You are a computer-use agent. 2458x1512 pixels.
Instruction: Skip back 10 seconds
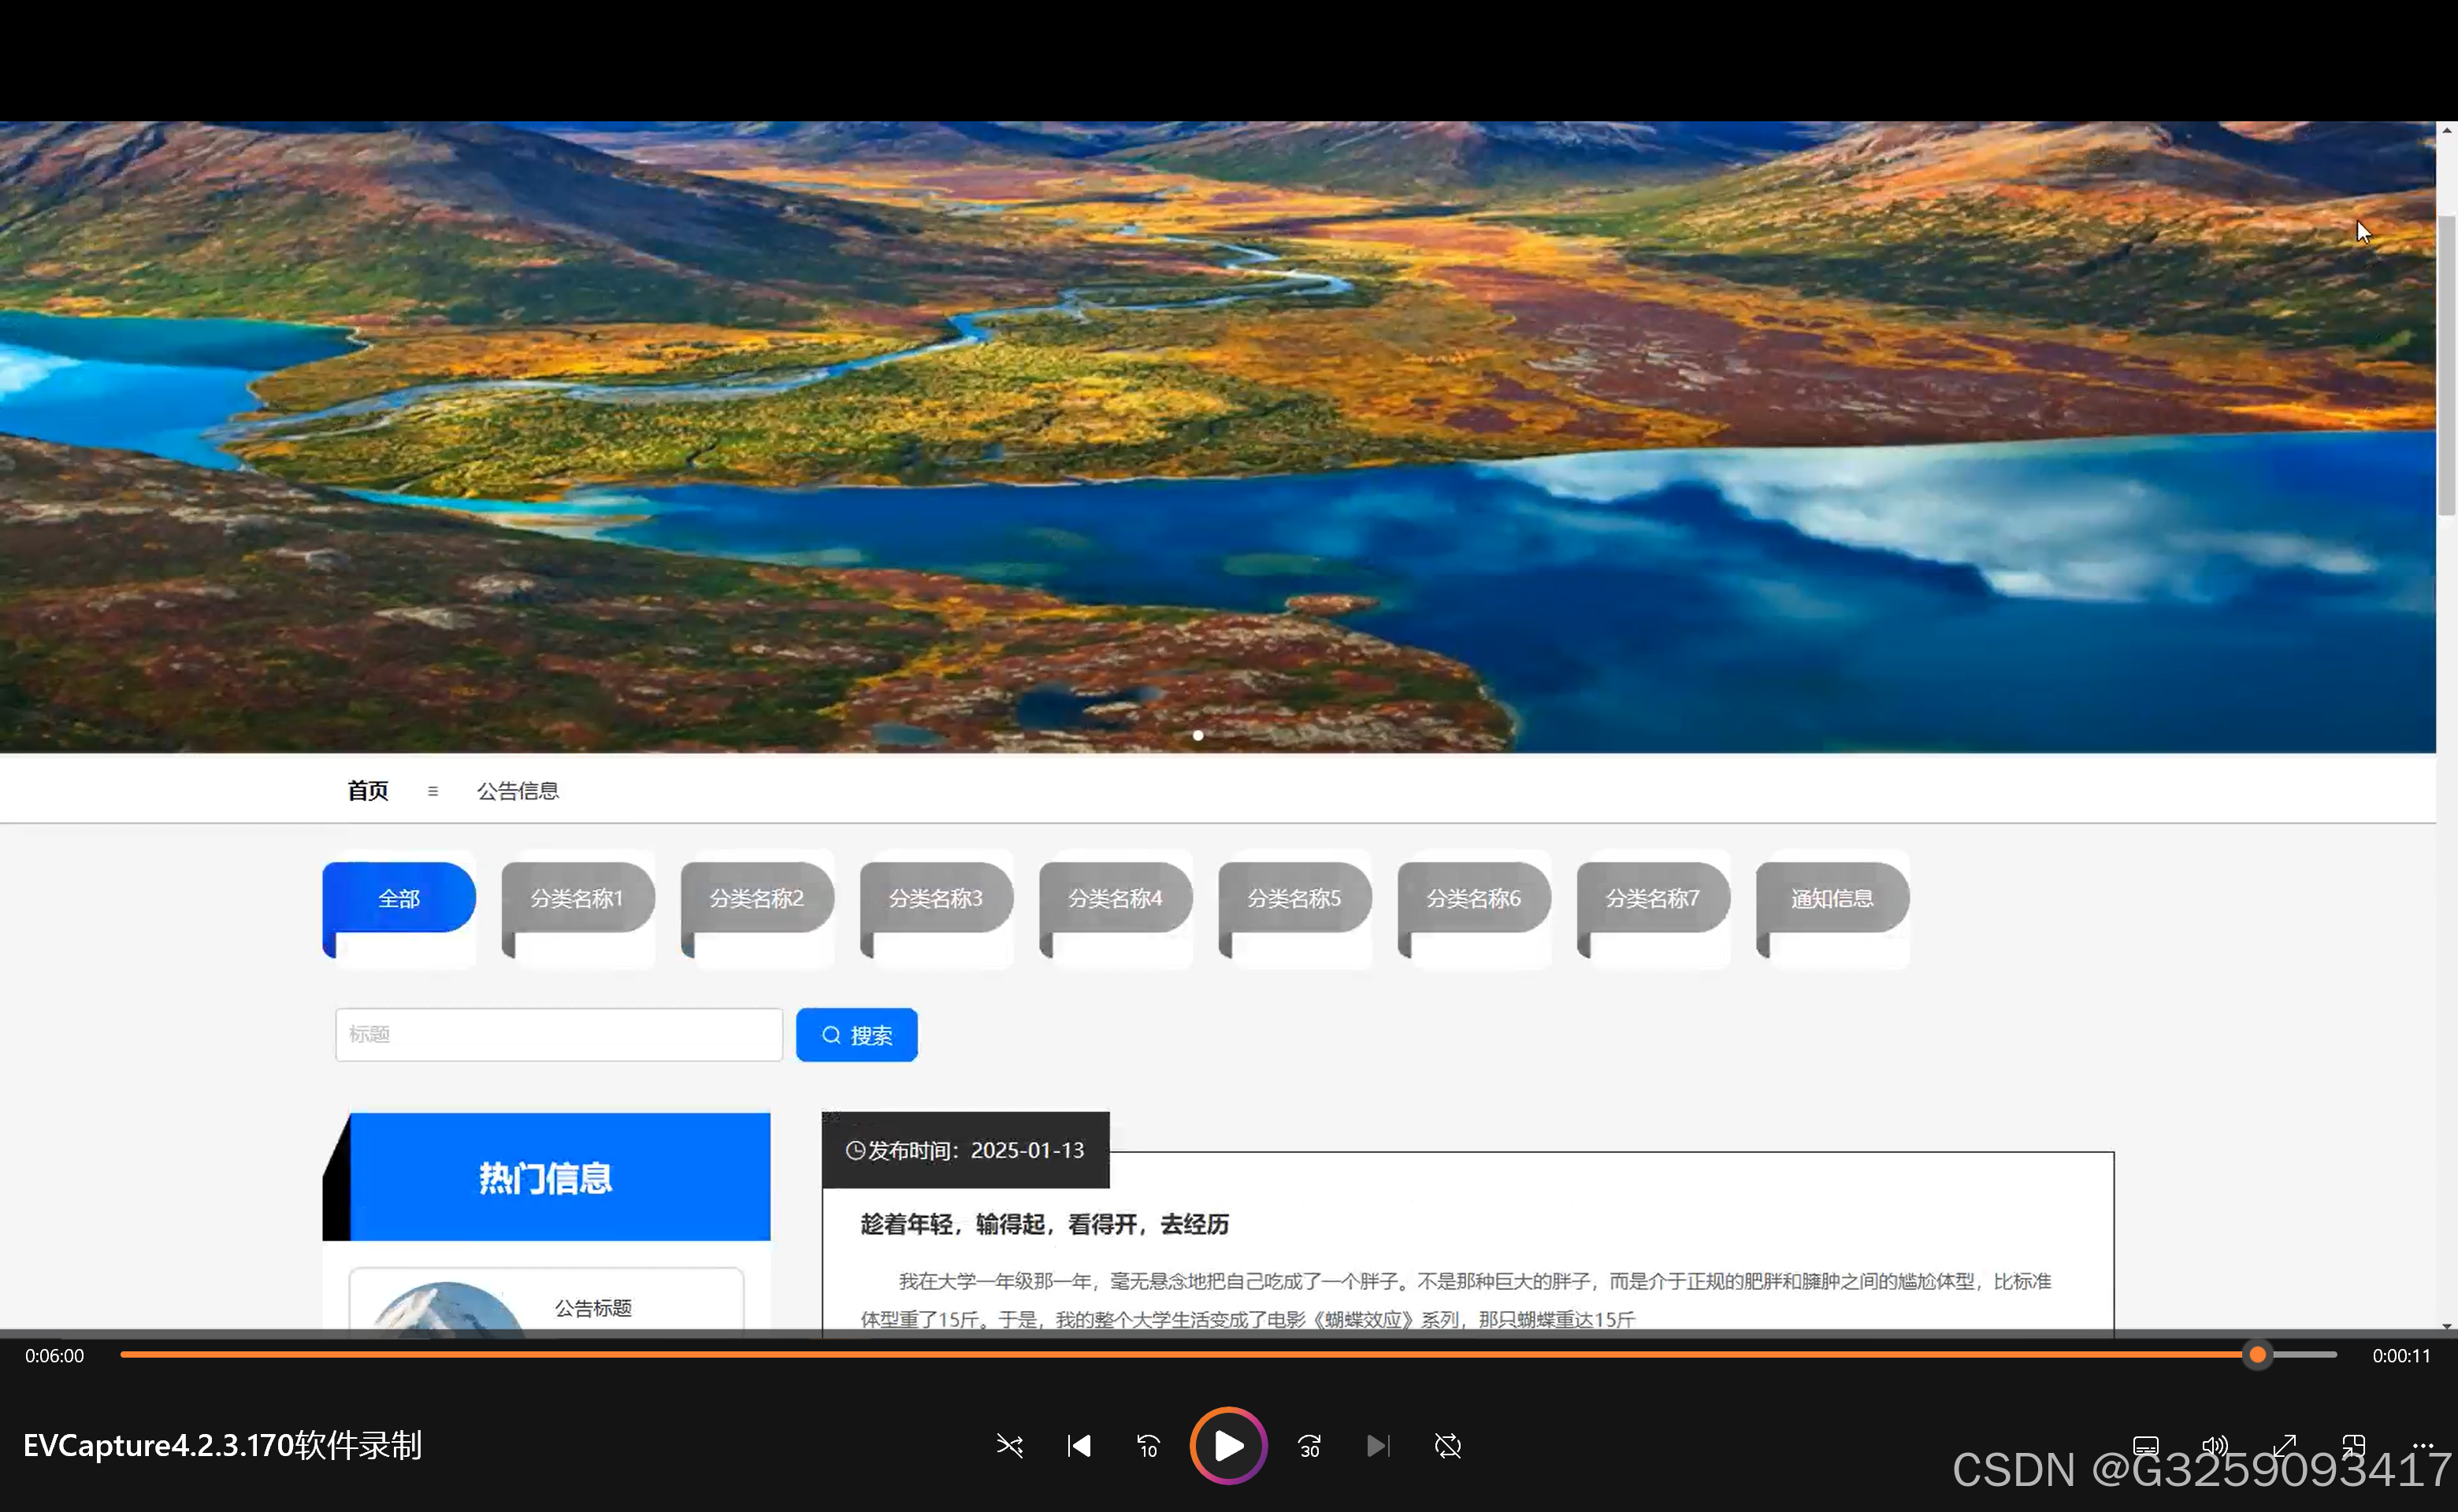click(1148, 1446)
